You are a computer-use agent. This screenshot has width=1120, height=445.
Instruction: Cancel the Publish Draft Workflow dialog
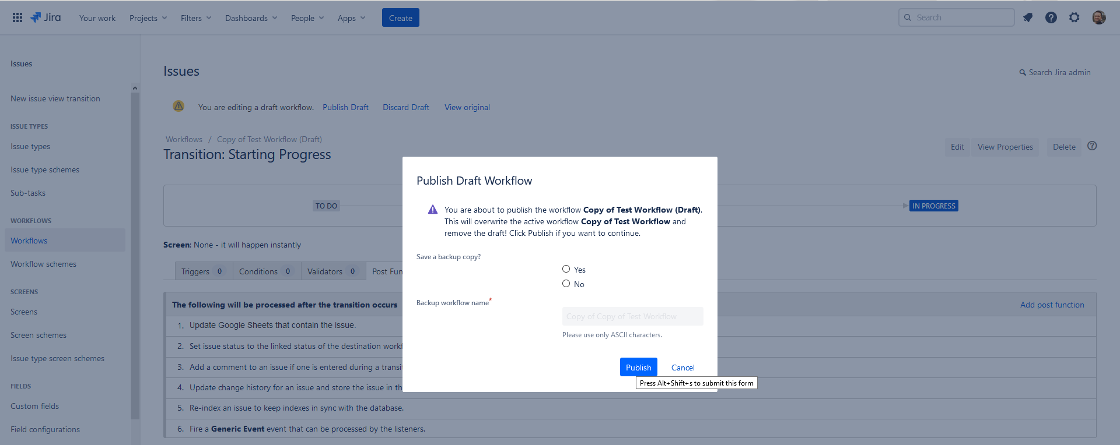(x=682, y=368)
